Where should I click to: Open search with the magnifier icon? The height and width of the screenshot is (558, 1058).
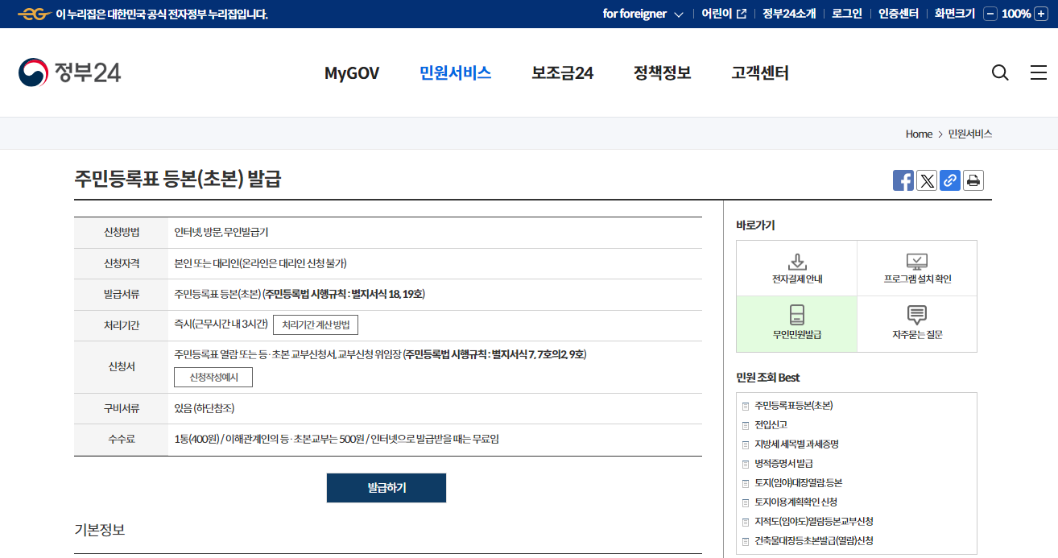point(999,72)
